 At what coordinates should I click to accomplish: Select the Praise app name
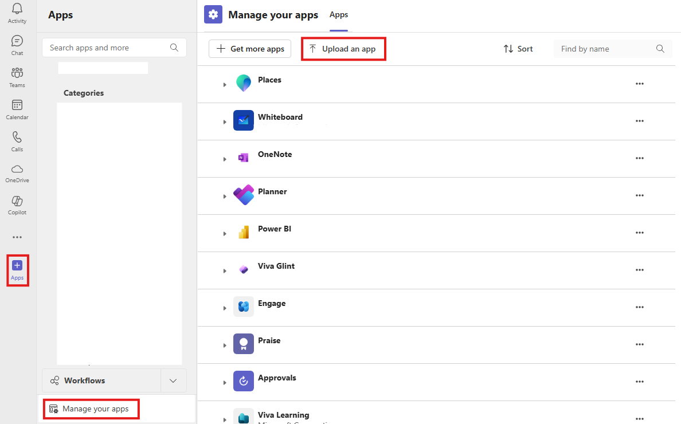point(269,341)
